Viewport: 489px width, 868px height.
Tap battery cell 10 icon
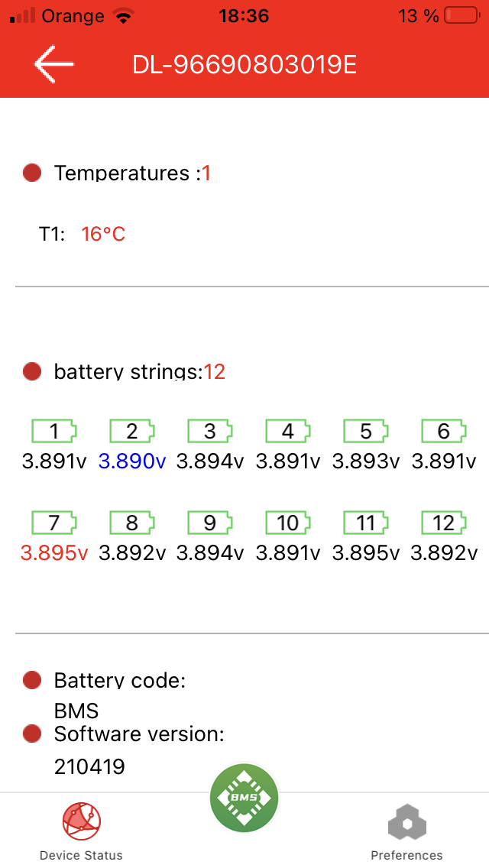pyautogui.click(x=288, y=523)
